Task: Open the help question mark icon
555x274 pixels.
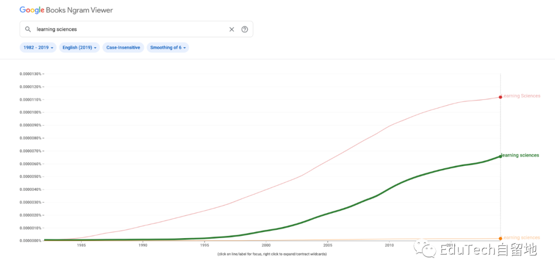Action: pos(245,29)
